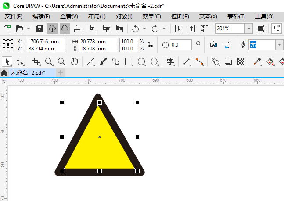Expand the redo history dropdown arrow

(x=164, y=29)
